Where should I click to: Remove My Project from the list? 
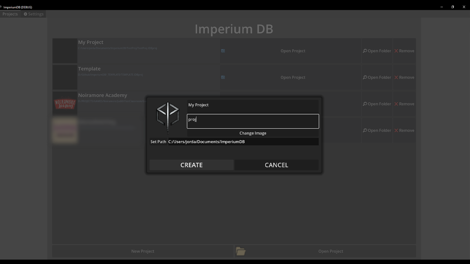(x=404, y=51)
